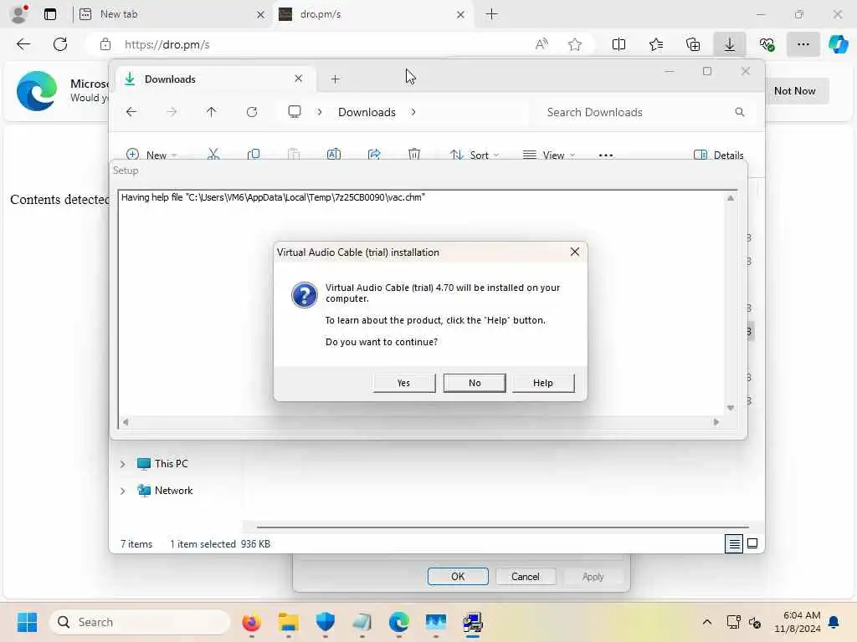The width and height of the screenshot is (857, 642).
Task: Show hidden system tray icons chevron
Action: (706, 622)
